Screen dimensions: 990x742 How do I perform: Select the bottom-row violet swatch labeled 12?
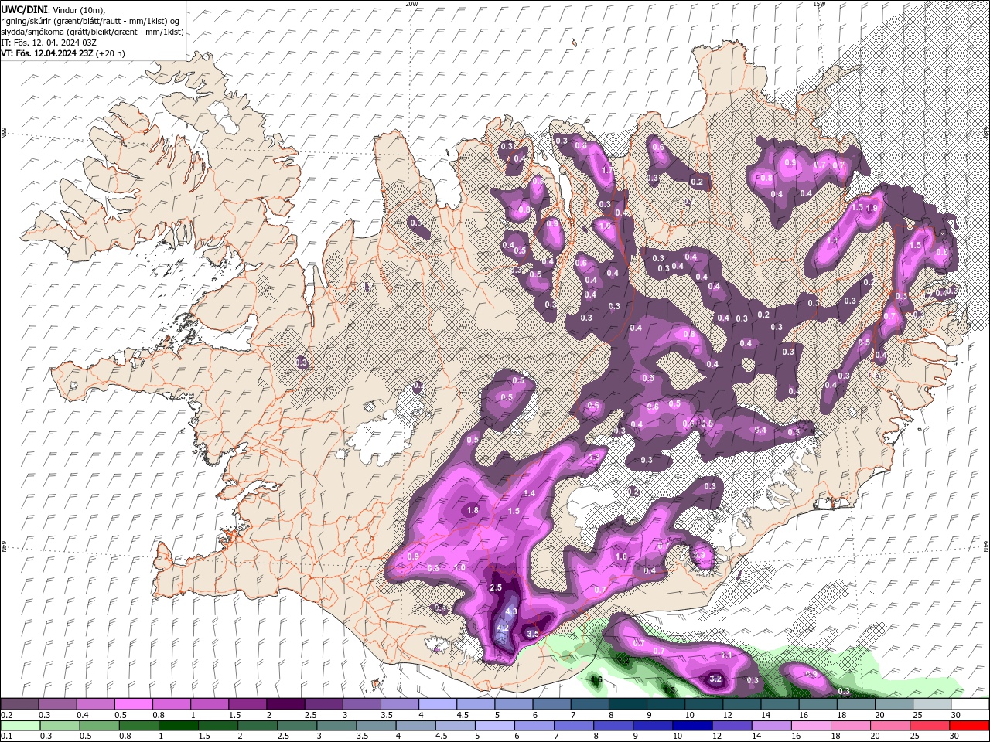click(732, 726)
